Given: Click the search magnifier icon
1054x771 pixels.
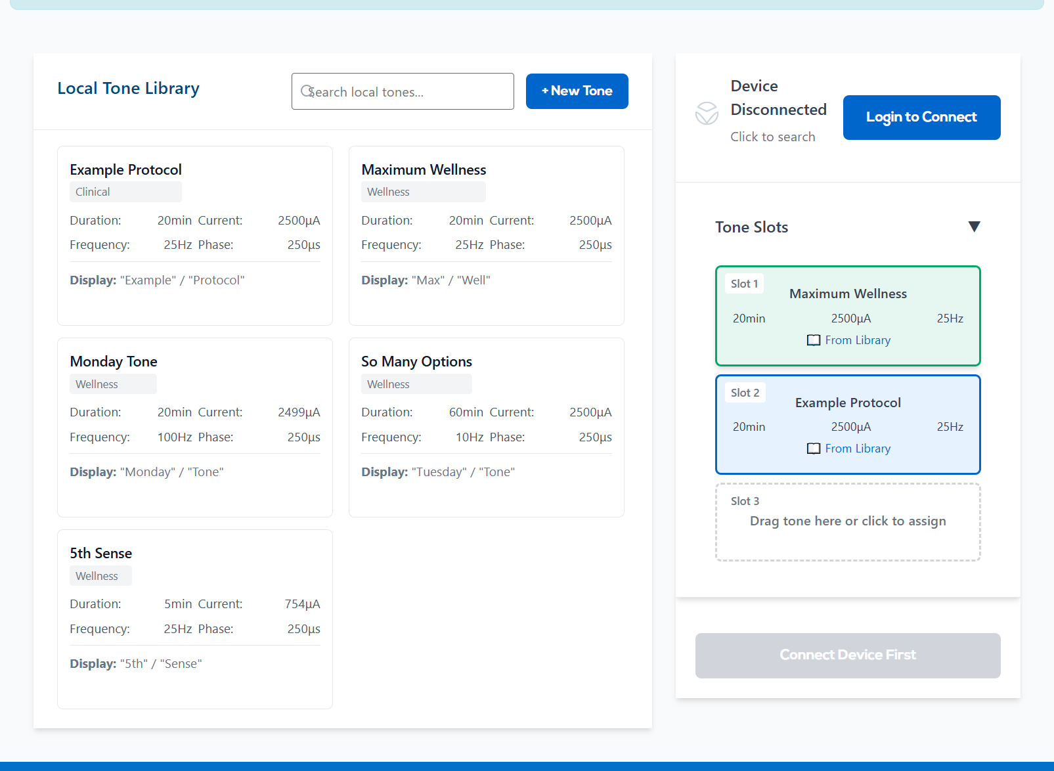Looking at the screenshot, I should pos(307,91).
